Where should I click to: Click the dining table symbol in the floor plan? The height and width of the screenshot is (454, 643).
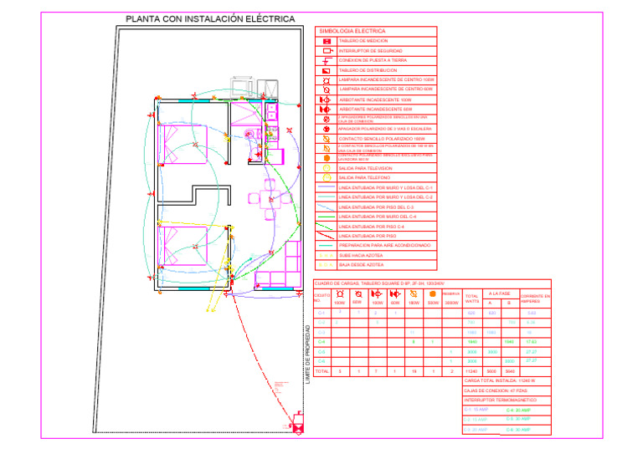point(270,200)
